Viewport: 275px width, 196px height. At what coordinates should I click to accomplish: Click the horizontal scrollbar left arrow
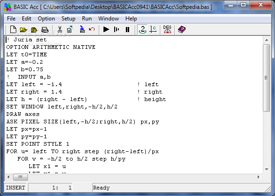[8, 177]
